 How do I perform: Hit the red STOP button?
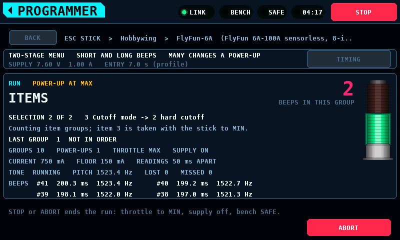pos(364,12)
